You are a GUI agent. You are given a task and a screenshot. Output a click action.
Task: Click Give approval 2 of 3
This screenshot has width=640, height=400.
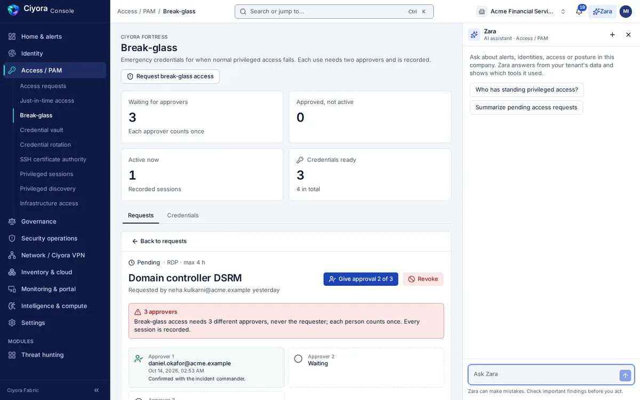pos(361,279)
